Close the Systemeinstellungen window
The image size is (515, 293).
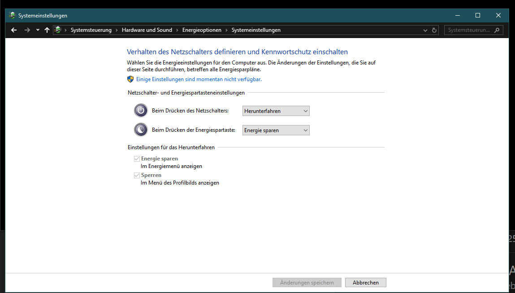(x=498, y=15)
